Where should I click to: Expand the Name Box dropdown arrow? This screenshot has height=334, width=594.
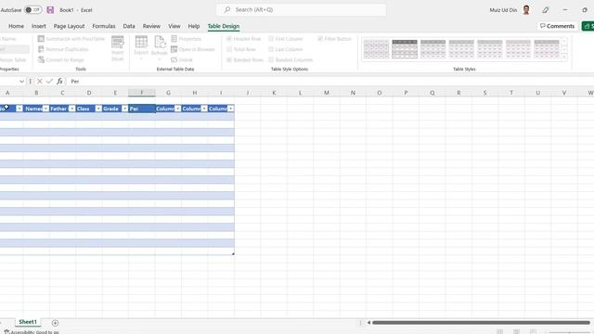click(21, 82)
